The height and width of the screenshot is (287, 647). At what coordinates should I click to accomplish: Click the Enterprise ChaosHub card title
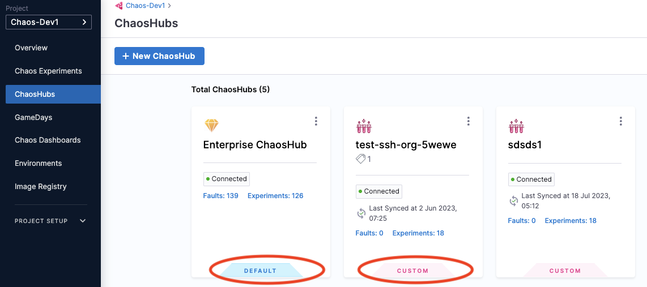click(x=255, y=145)
